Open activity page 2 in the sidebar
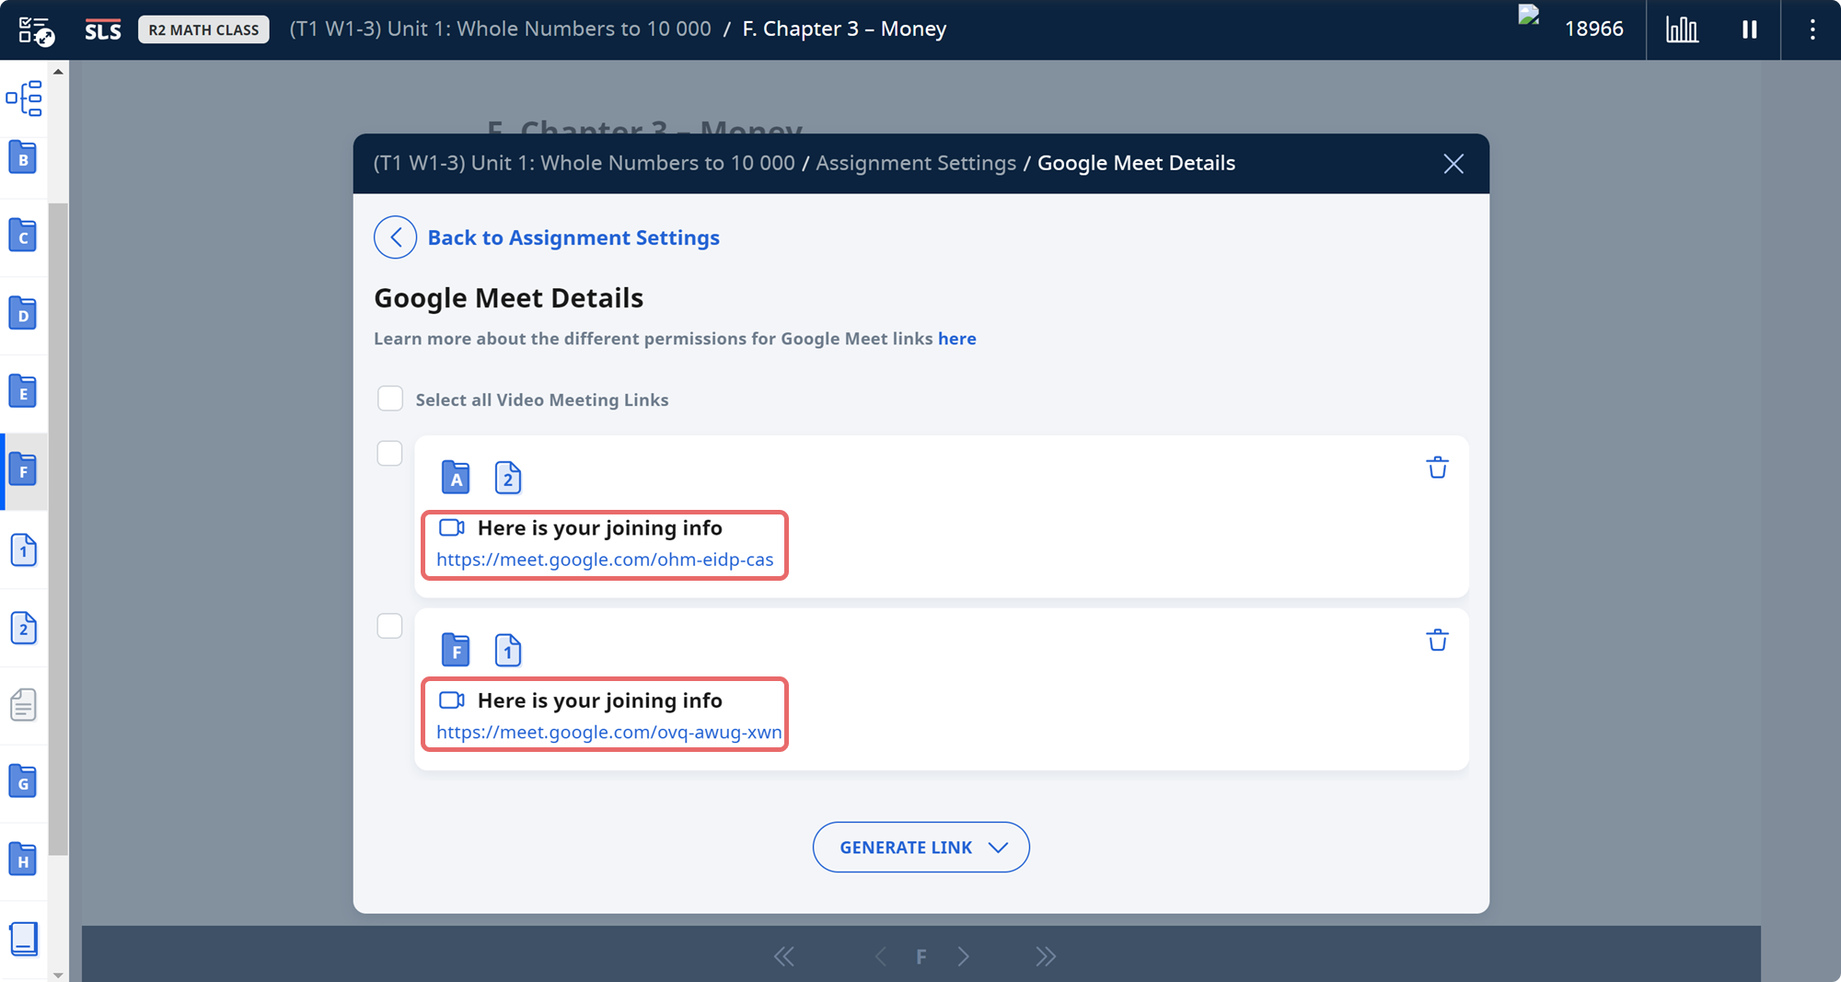 tap(23, 629)
